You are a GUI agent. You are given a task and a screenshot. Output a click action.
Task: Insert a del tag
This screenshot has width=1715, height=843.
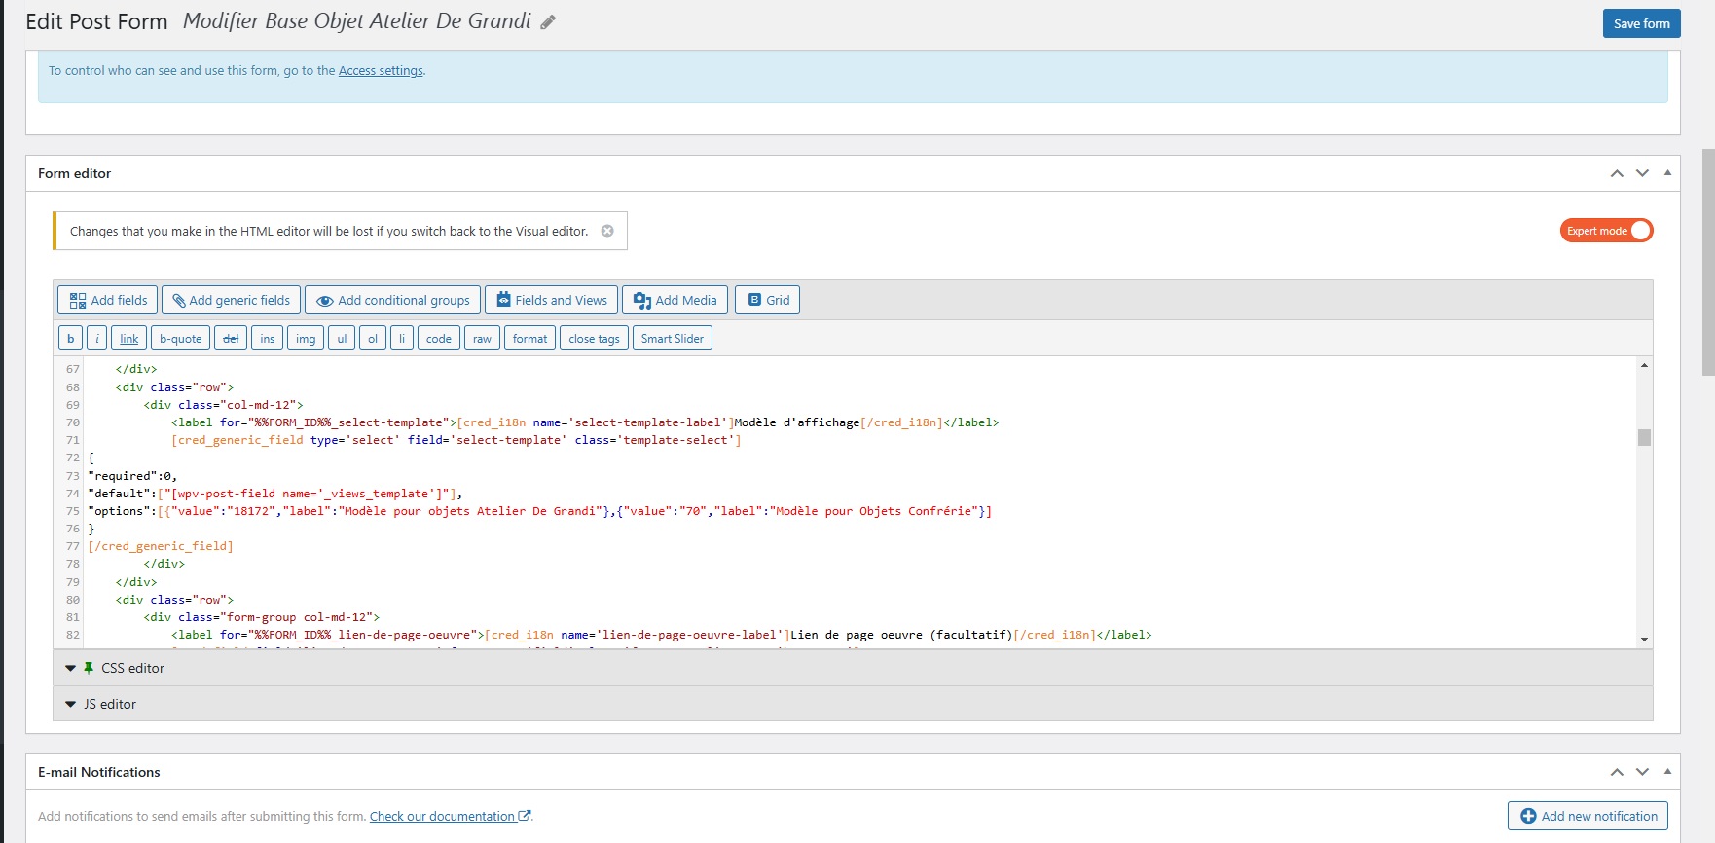[x=231, y=338]
